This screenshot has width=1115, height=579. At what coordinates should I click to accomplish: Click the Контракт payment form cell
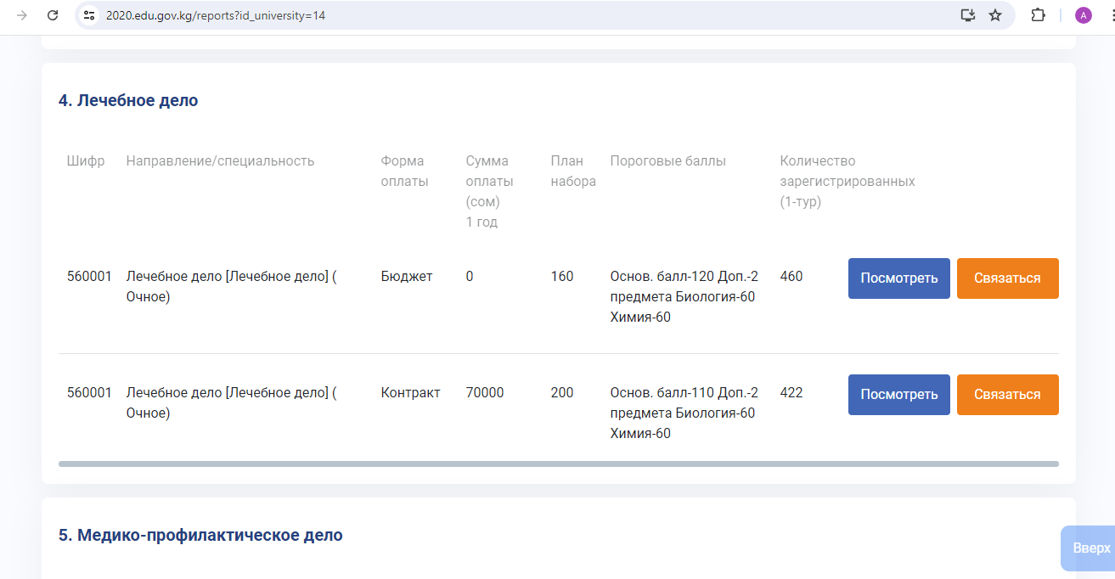pos(411,393)
